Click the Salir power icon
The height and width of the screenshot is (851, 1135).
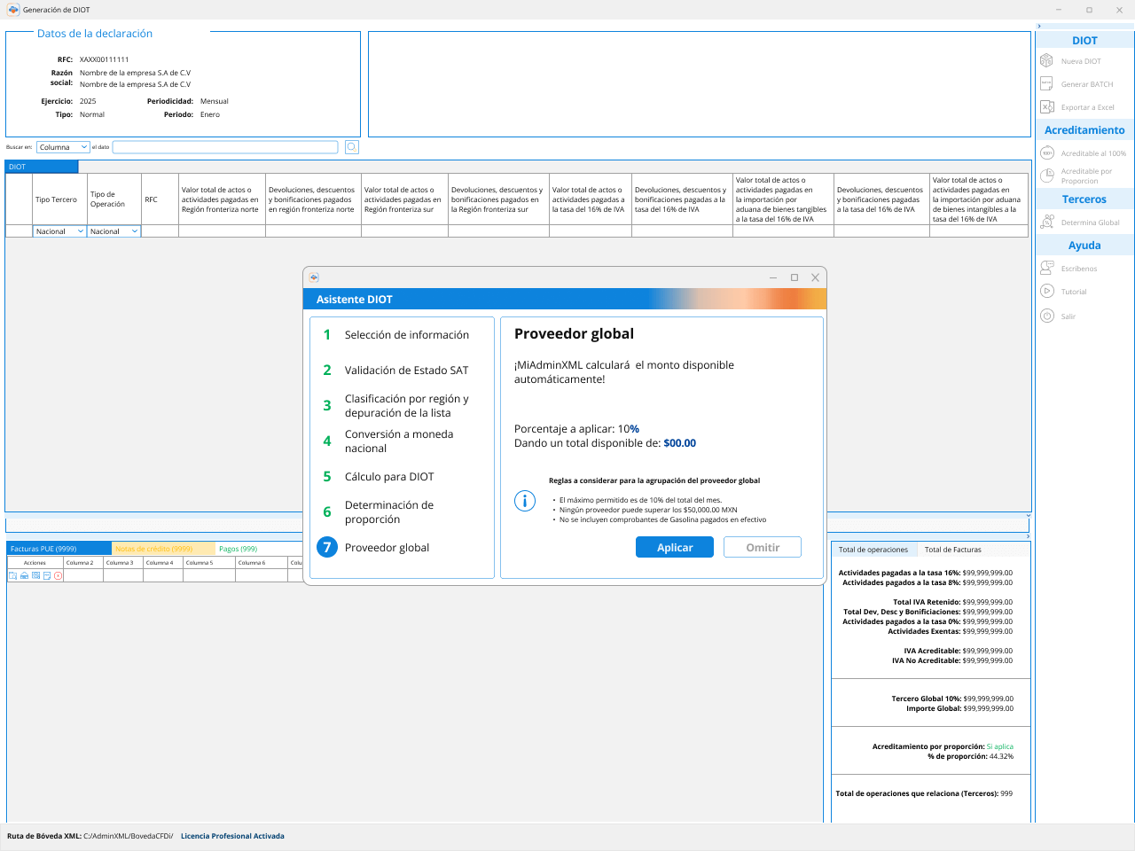pos(1046,316)
